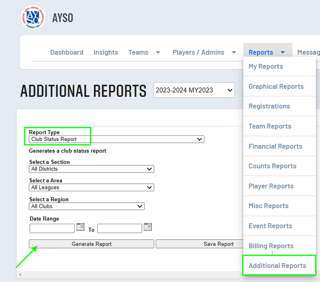Image resolution: width=320 pixels, height=282 pixels.
Task: Open the end date calendar picker
Action: coord(148,227)
